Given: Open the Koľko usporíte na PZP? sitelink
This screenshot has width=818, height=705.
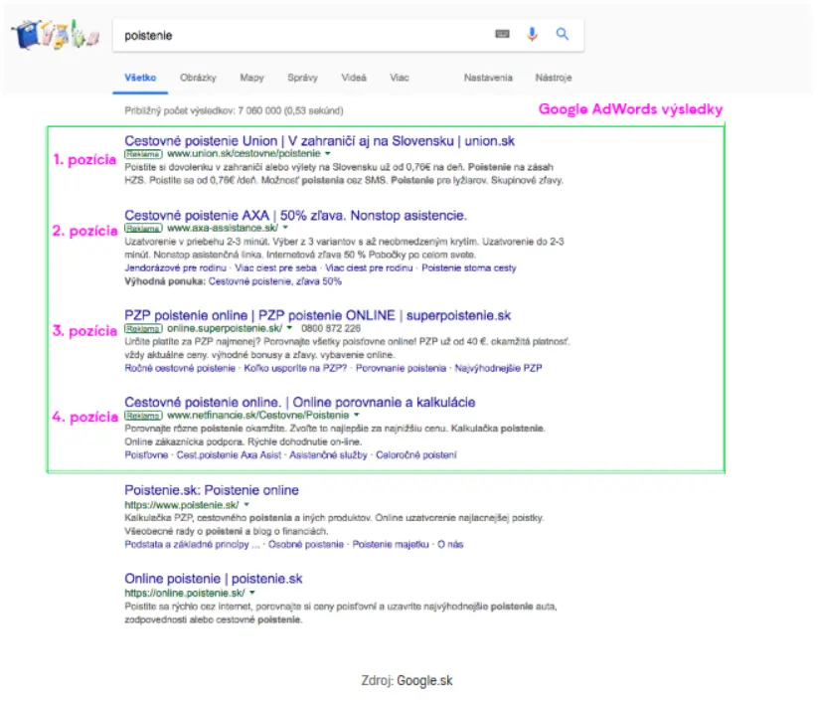Looking at the screenshot, I should pos(295,368).
